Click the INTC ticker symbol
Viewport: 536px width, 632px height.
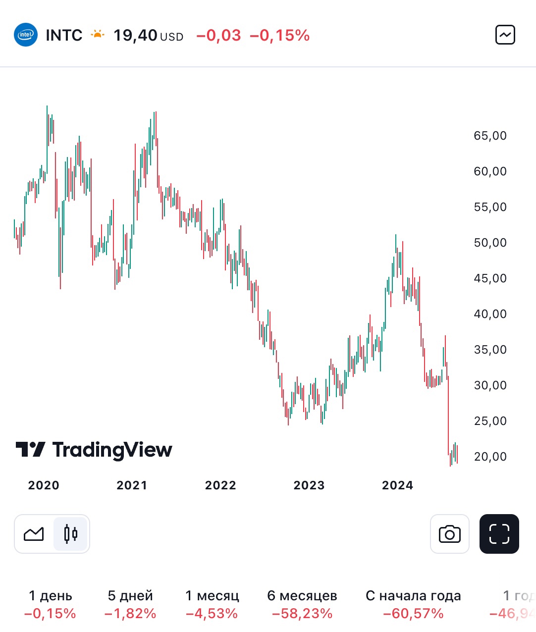64,35
